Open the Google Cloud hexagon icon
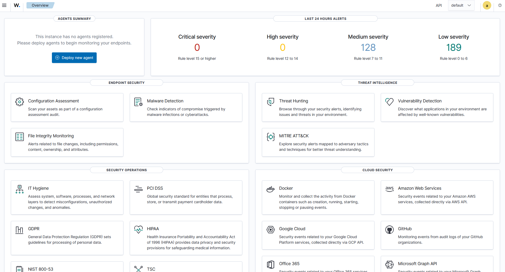 [x=271, y=229]
